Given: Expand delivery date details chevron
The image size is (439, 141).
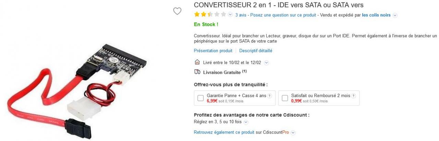Looking at the screenshot, I should [x=266, y=63].
